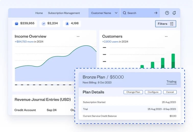193x132 pixels.
Task: Submit search with the arrow icon
Action: [156, 13]
